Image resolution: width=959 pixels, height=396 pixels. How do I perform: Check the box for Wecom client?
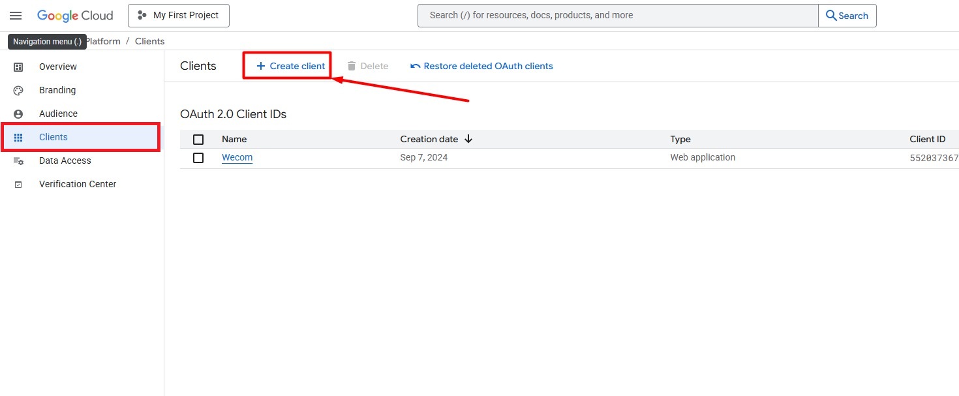pos(198,158)
